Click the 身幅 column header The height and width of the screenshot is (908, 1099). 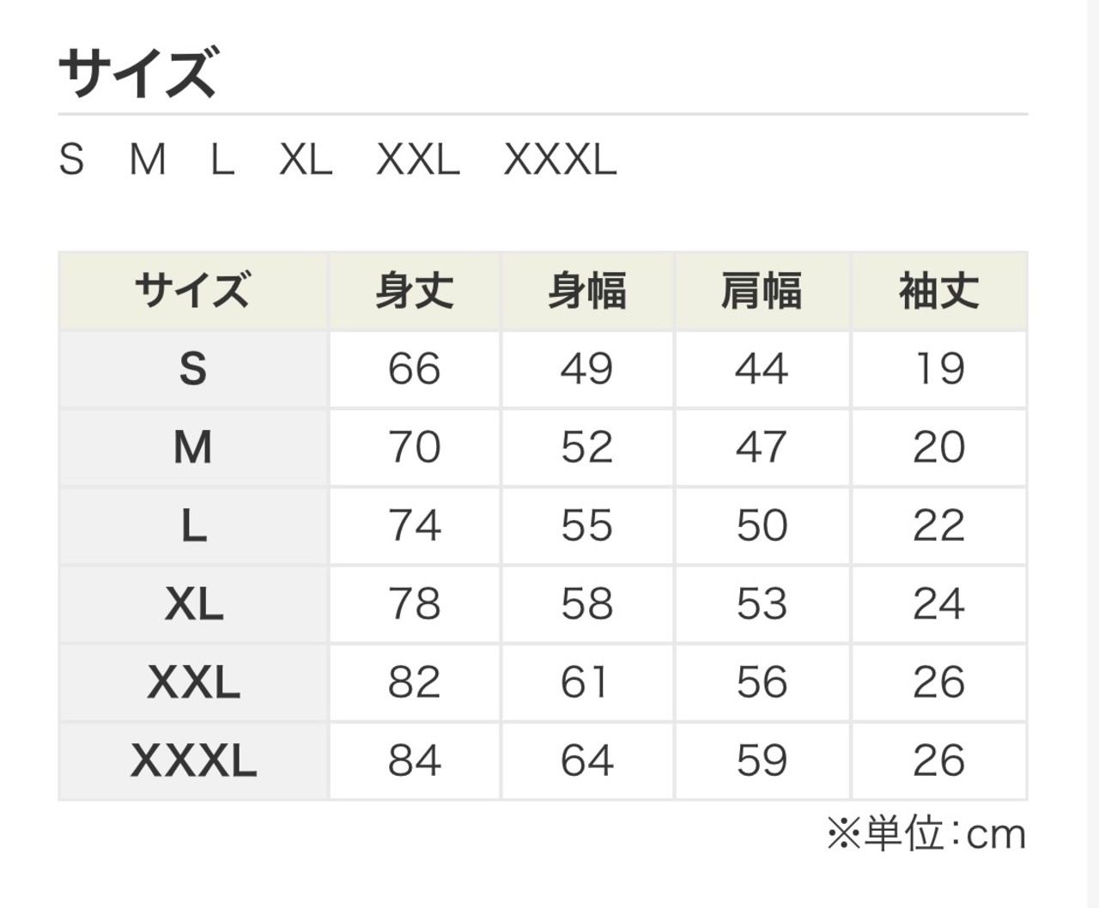coord(587,291)
